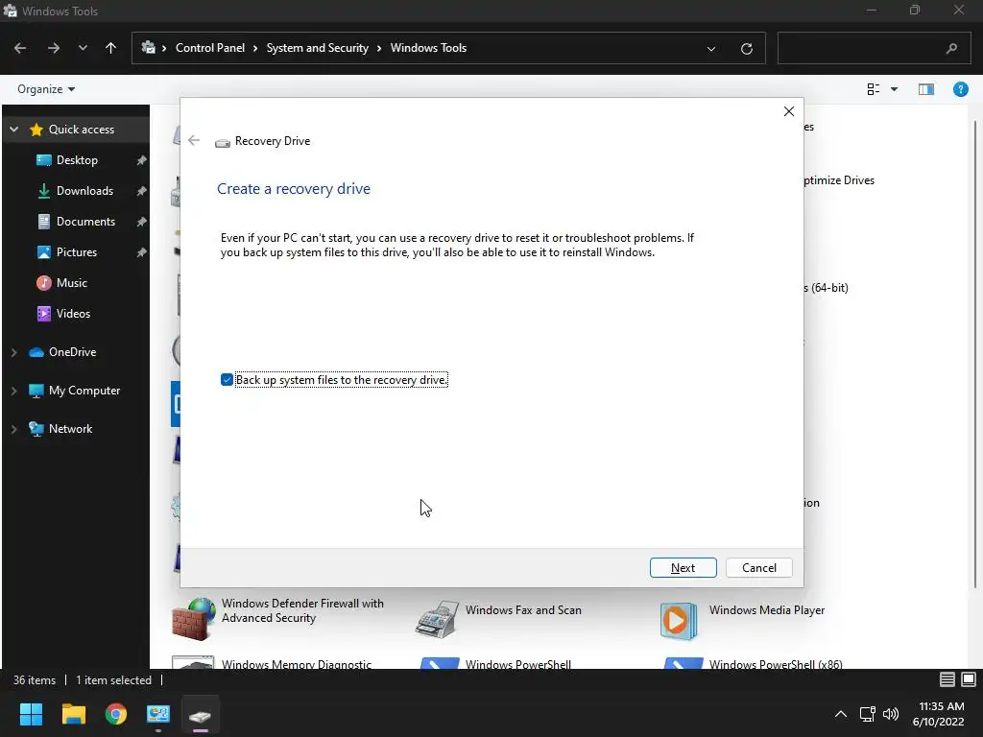Open Videos in sidebar
The image size is (983, 737).
[73, 314]
